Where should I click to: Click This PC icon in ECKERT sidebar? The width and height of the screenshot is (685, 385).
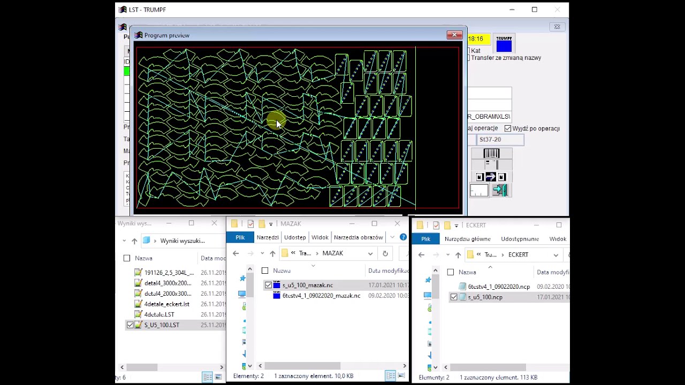[x=428, y=295]
